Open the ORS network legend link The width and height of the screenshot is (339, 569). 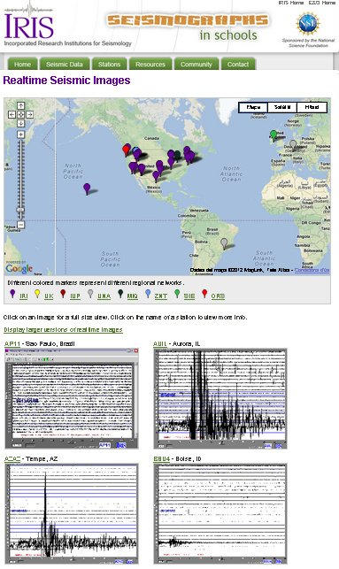pos(218,296)
